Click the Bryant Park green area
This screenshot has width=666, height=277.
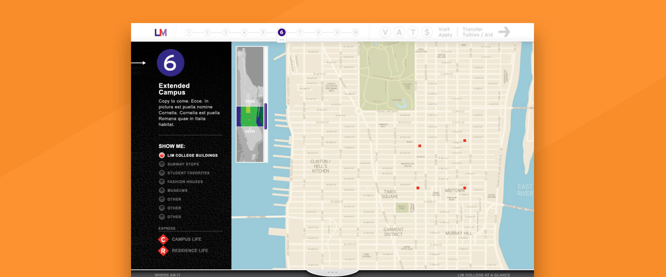[x=402, y=208]
